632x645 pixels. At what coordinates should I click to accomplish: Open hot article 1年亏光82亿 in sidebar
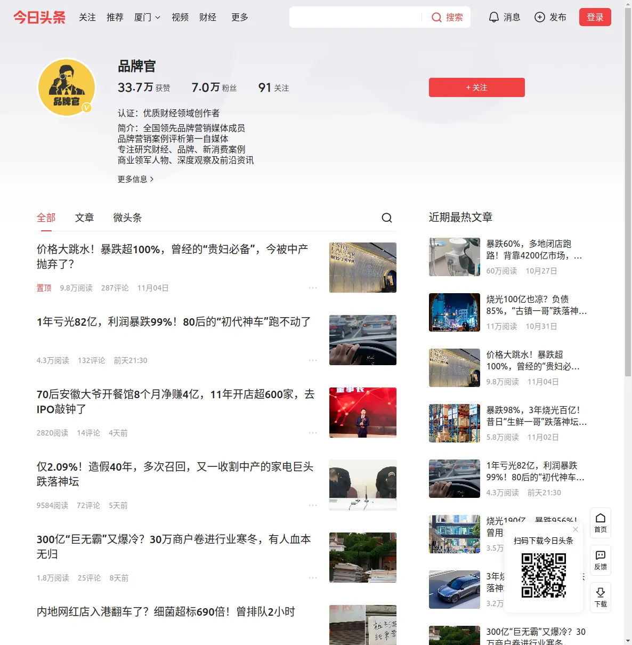click(536, 471)
